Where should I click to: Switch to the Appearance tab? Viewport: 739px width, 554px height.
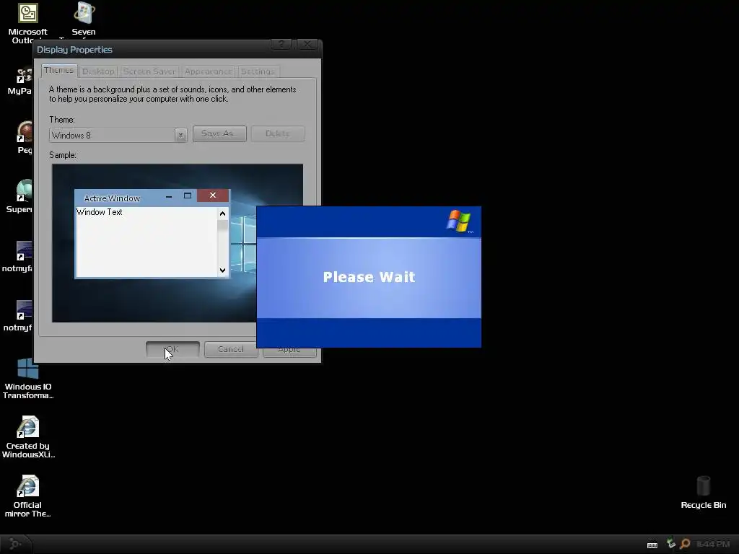(209, 71)
